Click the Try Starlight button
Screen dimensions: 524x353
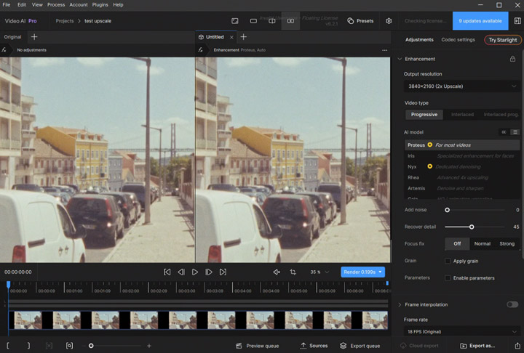(x=503, y=40)
